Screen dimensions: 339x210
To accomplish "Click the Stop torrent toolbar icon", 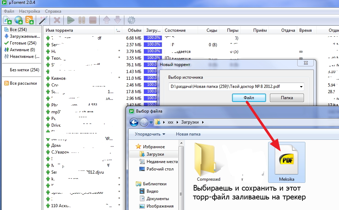I will point(93,20).
